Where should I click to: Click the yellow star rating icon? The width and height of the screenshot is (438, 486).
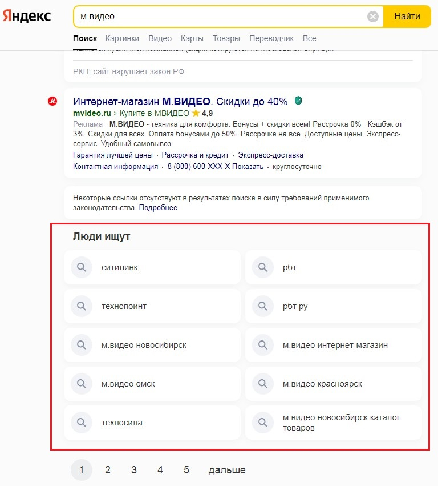196,113
